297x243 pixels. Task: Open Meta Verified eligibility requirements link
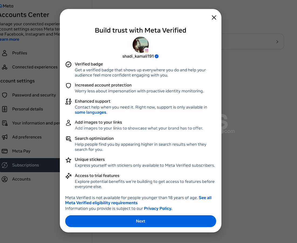[101, 203]
